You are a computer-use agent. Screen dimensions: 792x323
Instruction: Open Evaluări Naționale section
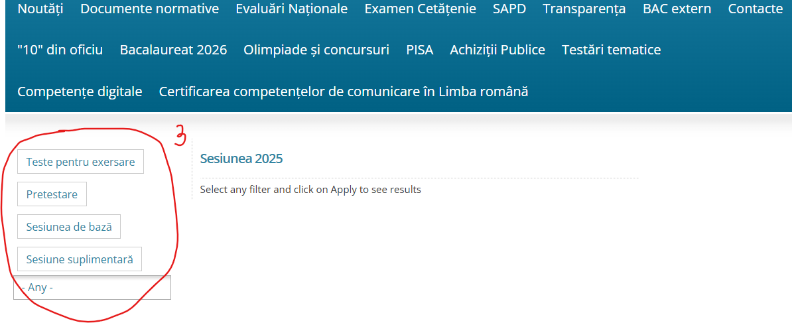pos(291,9)
